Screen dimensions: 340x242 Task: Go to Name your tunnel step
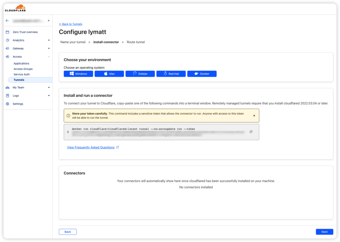click(73, 42)
